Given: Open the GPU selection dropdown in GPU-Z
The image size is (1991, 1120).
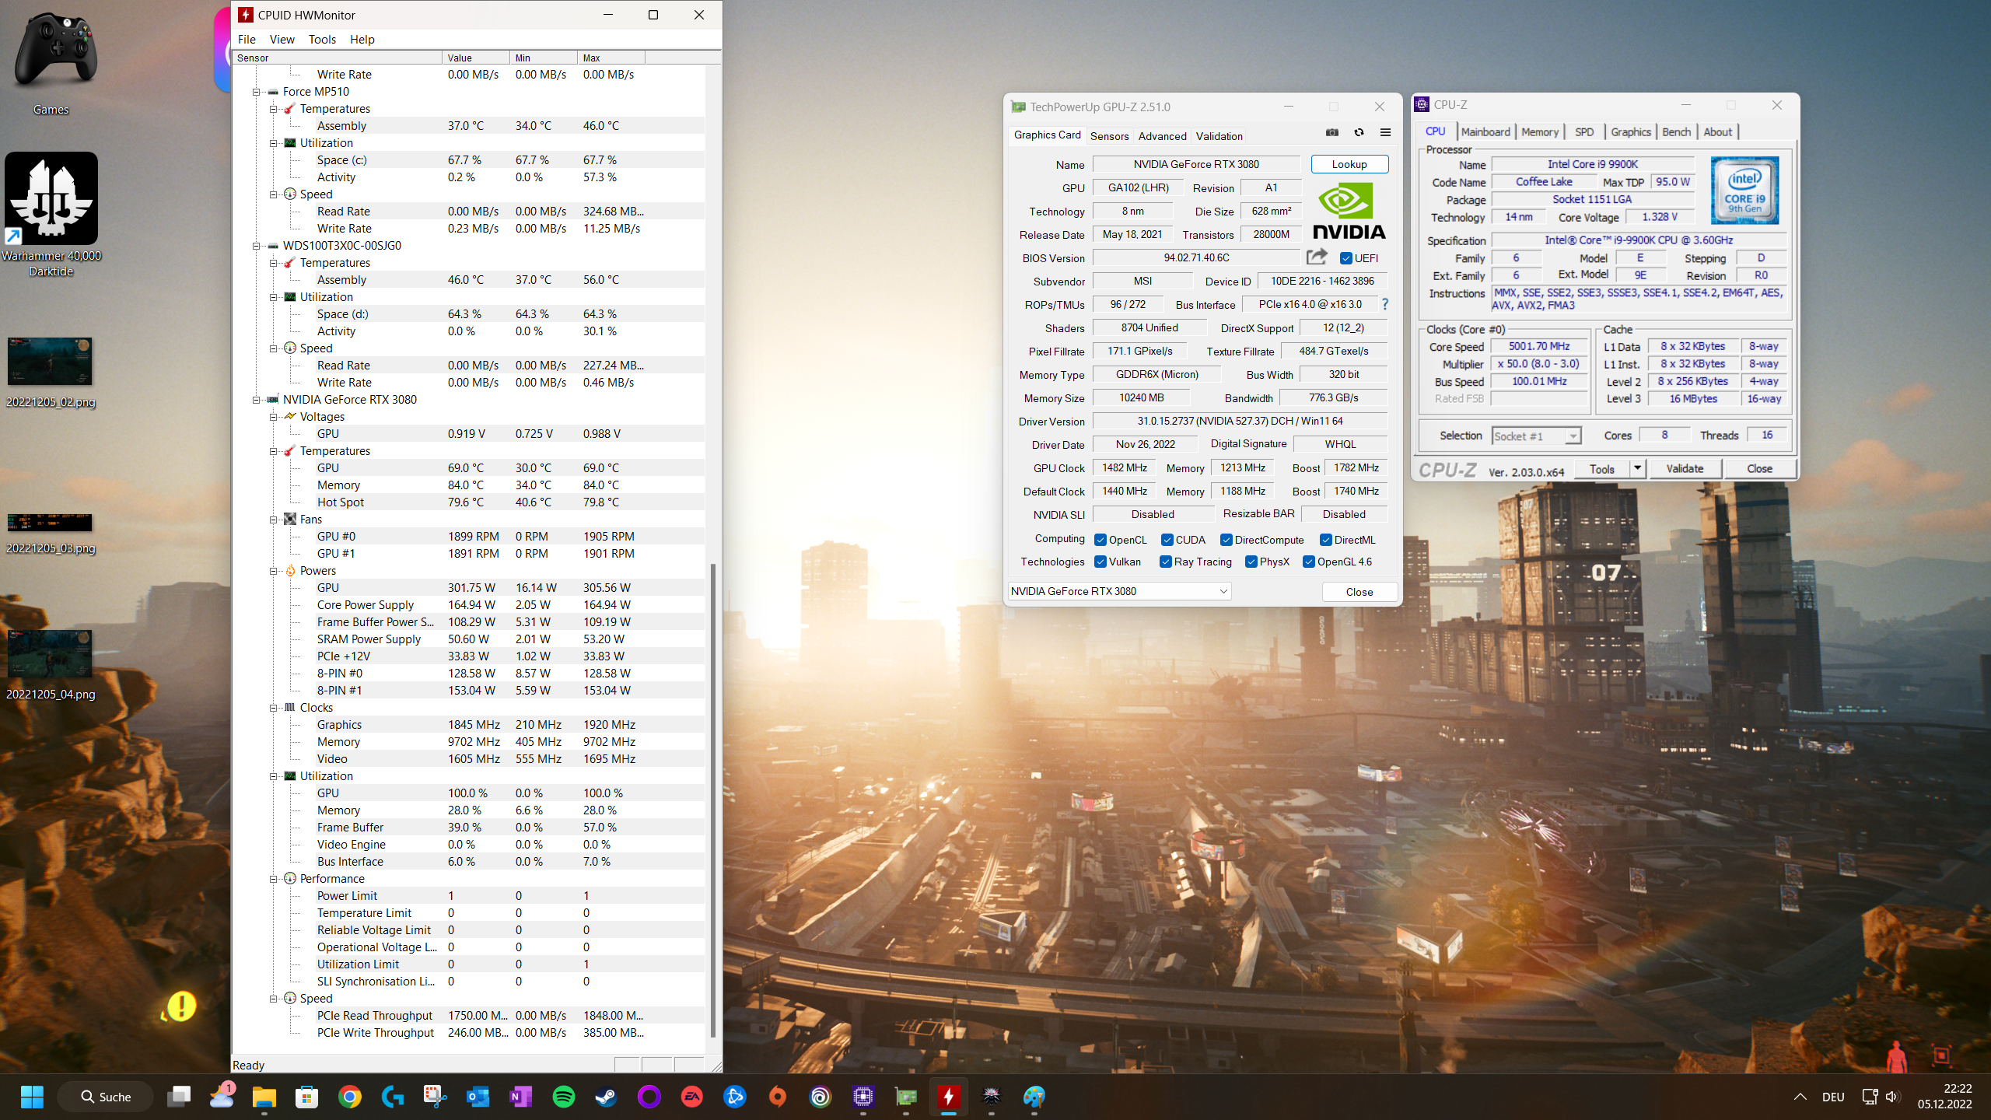Looking at the screenshot, I should point(1223,591).
